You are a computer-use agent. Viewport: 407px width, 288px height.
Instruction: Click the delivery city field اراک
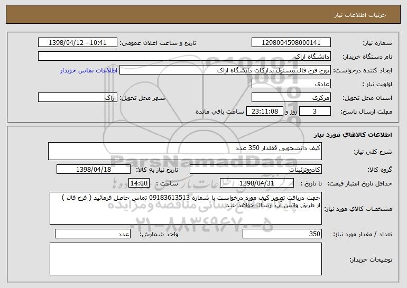78,98
